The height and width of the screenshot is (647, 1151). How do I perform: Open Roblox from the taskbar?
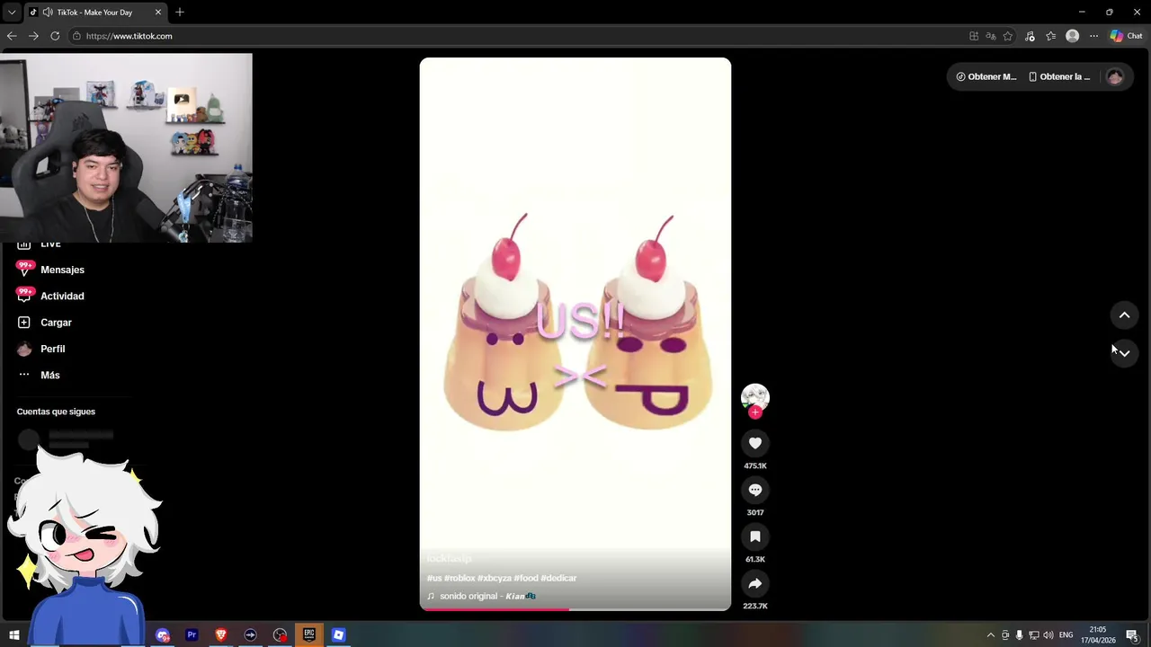click(338, 635)
